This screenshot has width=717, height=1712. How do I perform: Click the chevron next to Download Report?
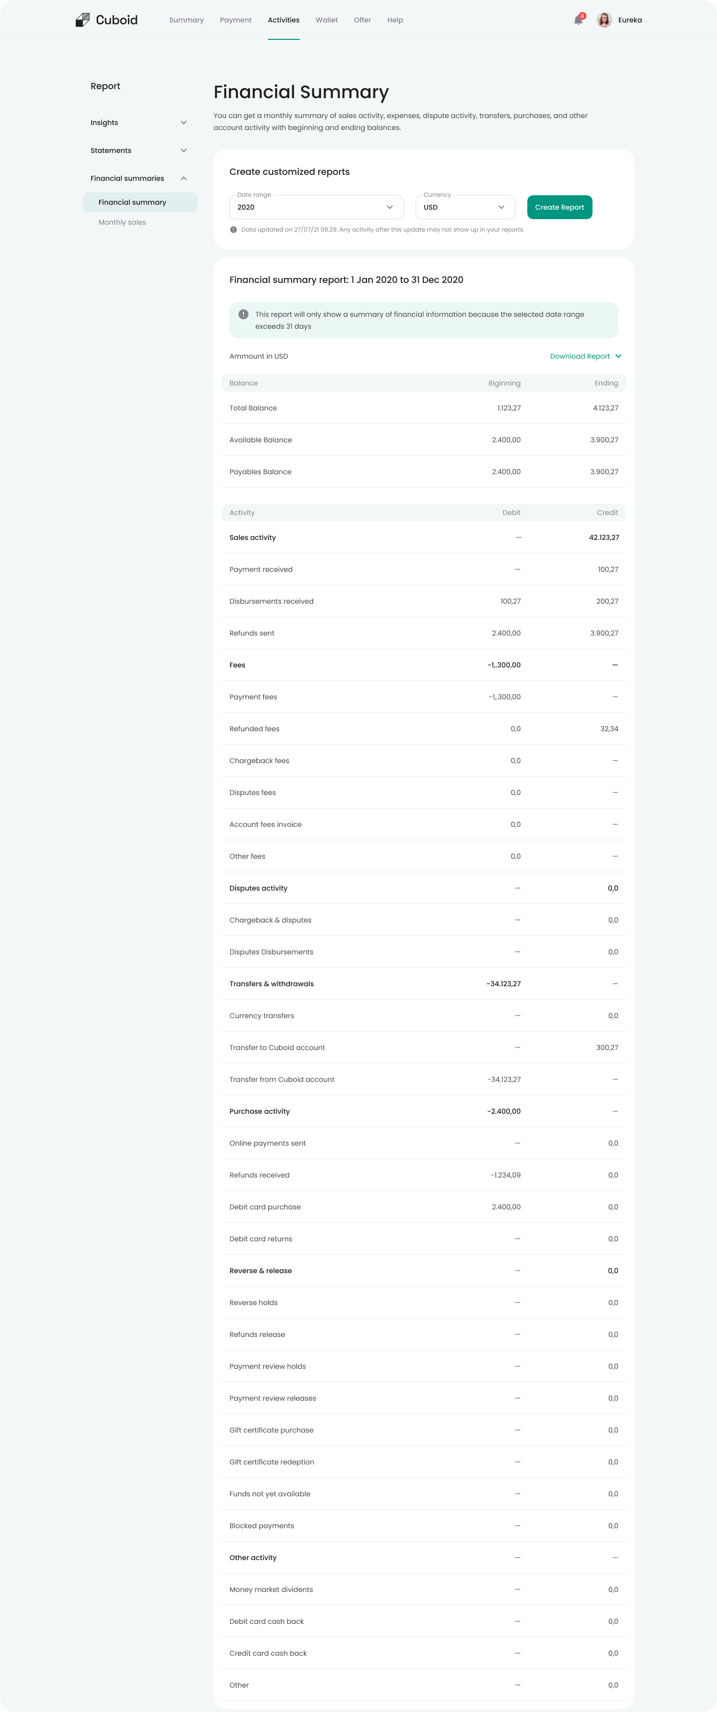pos(618,356)
